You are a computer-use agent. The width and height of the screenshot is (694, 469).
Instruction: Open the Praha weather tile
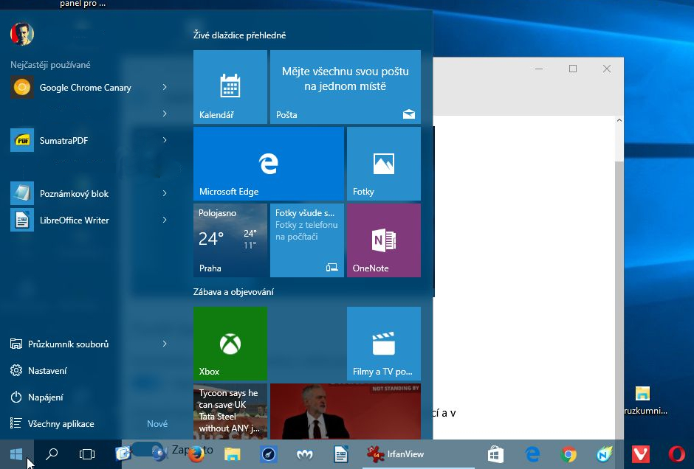pyautogui.click(x=230, y=240)
